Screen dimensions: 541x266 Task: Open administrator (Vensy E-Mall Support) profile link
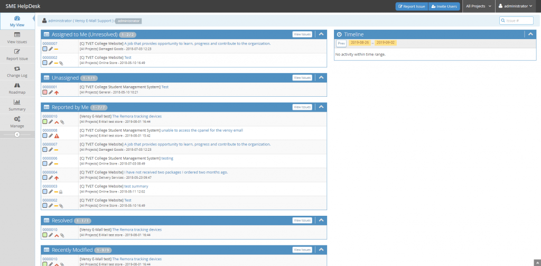pos(81,21)
